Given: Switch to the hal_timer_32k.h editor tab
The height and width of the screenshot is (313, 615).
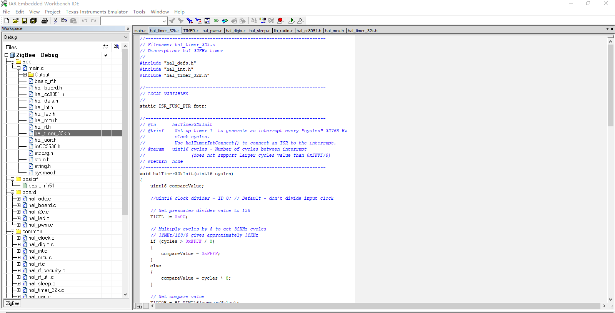Looking at the screenshot, I should click(x=362, y=31).
